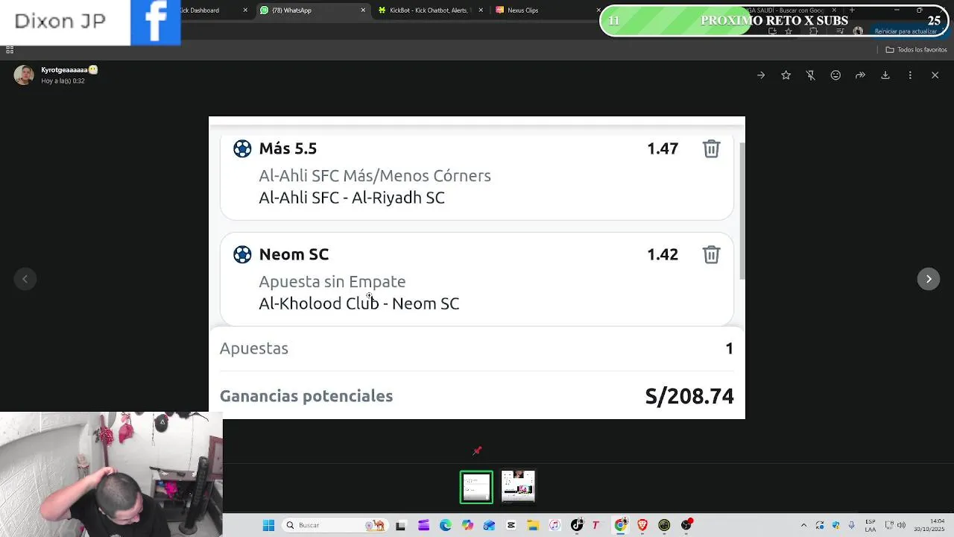
Task: Open TikTok app from the taskbar
Action: [577, 525]
